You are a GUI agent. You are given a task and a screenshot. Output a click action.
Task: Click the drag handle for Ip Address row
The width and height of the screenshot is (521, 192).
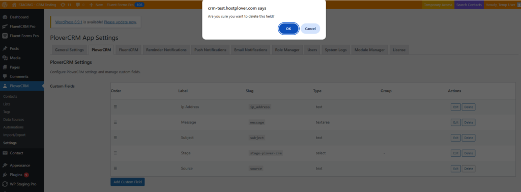[x=115, y=106]
